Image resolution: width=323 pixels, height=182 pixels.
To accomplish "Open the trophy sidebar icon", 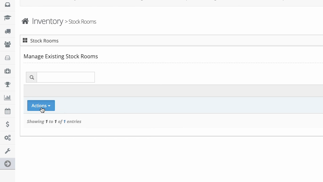I will click(x=8, y=84).
